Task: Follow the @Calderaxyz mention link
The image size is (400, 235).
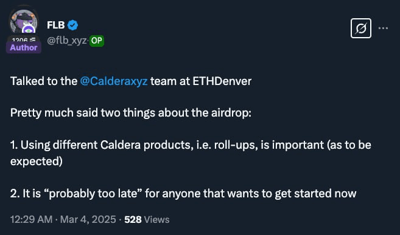Action: pos(114,81)
